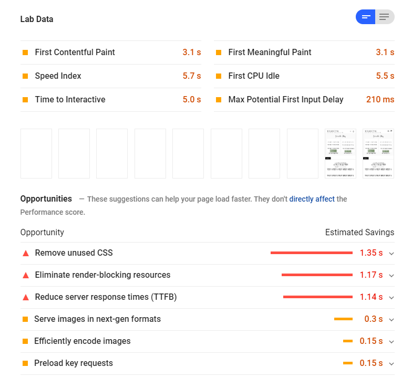Switch to compact metrics view toggle

[365, 17]
